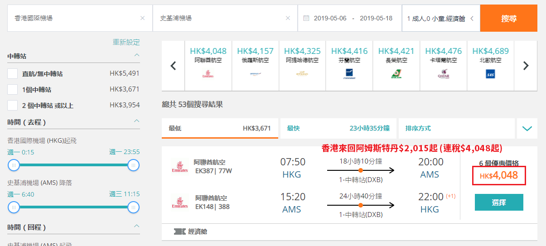Viewport: 546px width, 246px height.
Task: Tick the 2 個中轉站 或以上 checkbox
Action: tap(13, 105)
